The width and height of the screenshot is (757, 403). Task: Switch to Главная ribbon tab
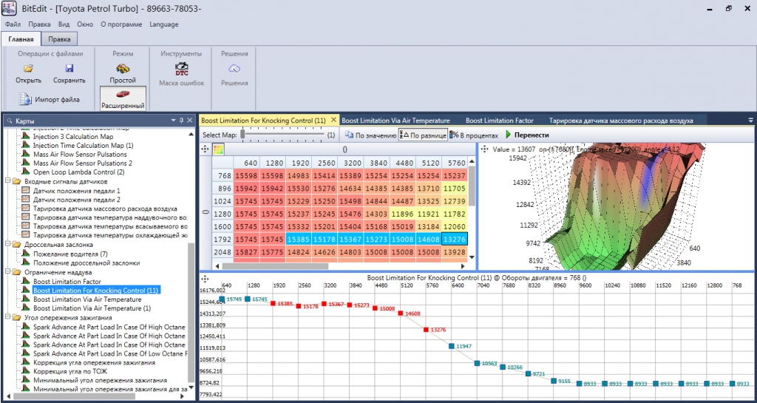click(x=20, y=39)
